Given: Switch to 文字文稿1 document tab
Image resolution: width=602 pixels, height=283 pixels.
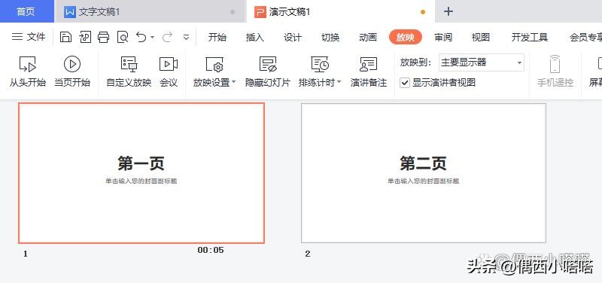Looking at the screenshot, I should pos(150,11).
